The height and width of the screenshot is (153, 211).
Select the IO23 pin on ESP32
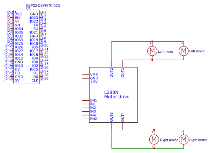[34, 18]
